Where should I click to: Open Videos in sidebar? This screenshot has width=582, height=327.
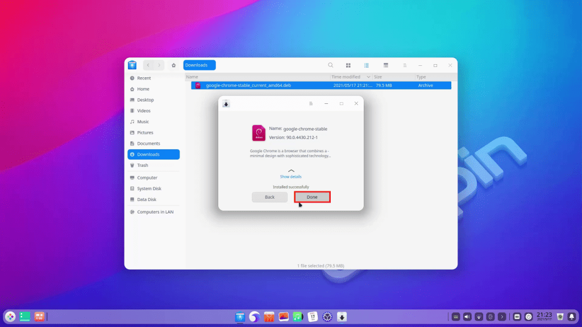point(153,111)
